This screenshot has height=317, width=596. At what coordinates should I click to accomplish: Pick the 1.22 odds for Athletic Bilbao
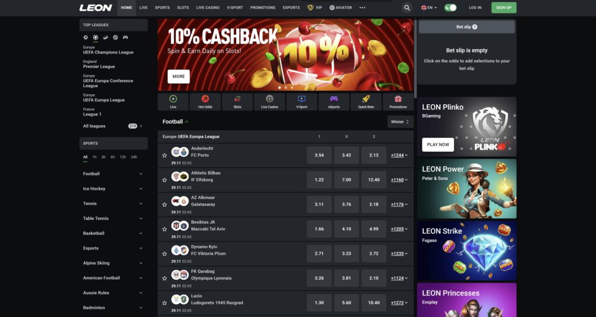(320, 180)
